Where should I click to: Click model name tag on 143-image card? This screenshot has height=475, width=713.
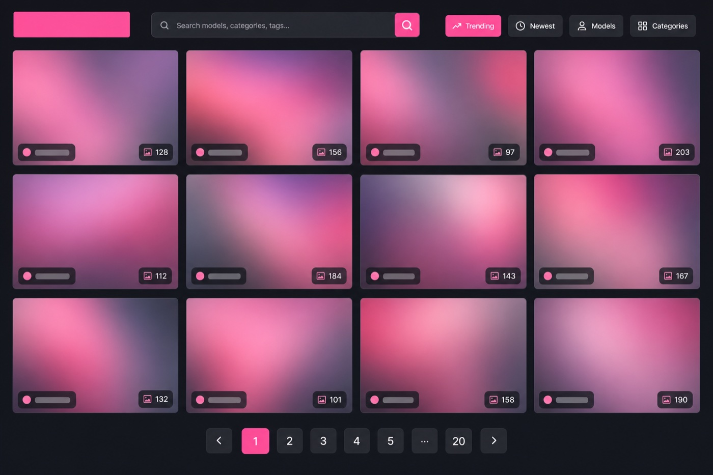coord(393,276)
